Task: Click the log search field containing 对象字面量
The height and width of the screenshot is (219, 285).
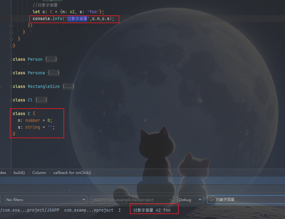Action: click(246, 200)
